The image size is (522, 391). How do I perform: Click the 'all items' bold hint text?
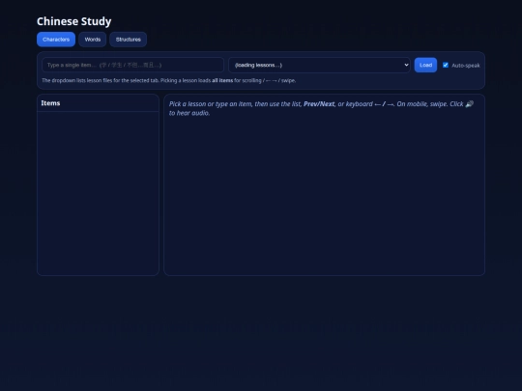coord(222,80)
